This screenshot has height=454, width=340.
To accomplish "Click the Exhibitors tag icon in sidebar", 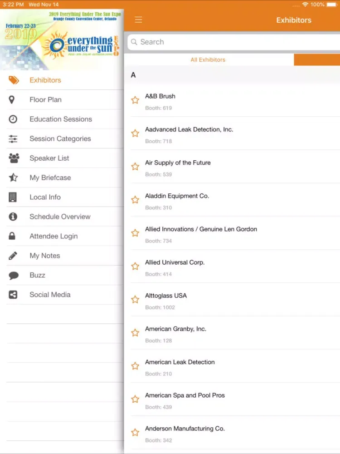I will (14, 80).
